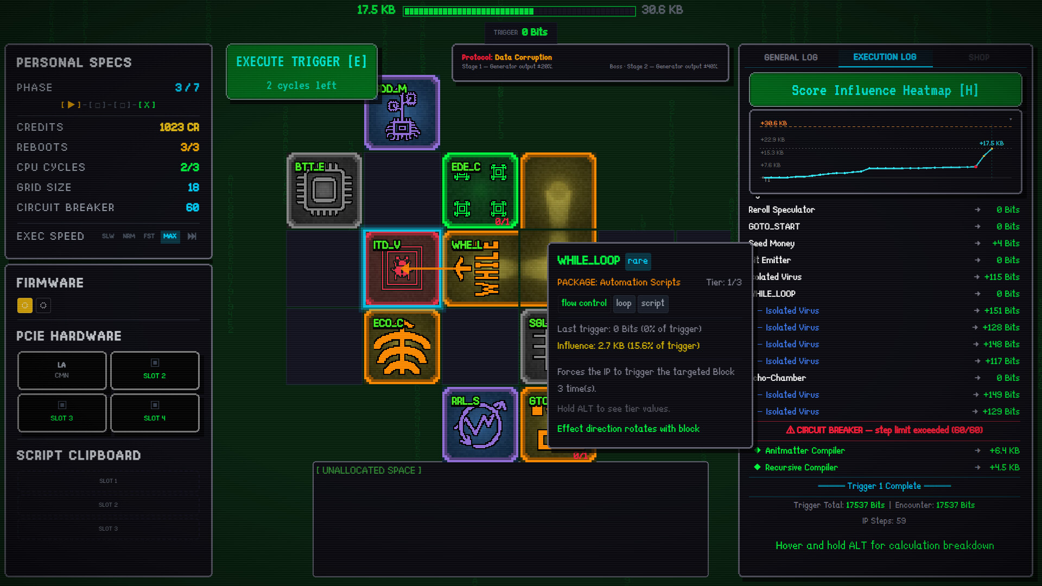
Task: Select PCIE hardware Slot 4
Action: [155, 412]
